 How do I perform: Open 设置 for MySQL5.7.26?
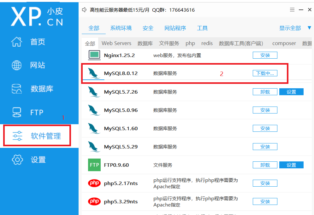(291, 92)
